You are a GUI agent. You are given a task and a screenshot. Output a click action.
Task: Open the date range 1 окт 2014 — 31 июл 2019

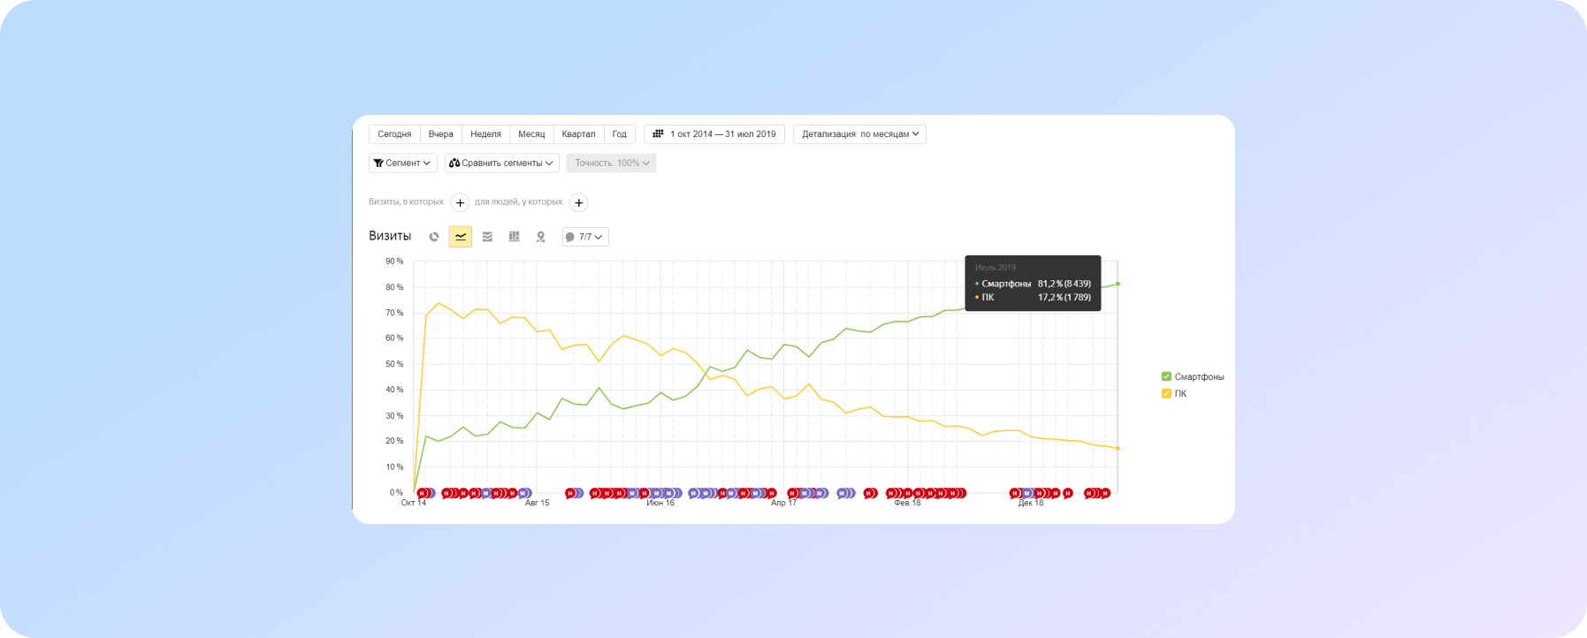(x=714, y=134)
